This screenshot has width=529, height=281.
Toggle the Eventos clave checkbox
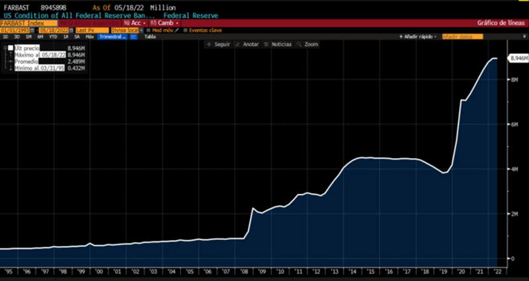[x=186, y=30]
